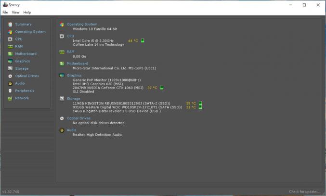
Task: Click the Summary clipboard icon in sidebar
Action: [x=10, y=25]
